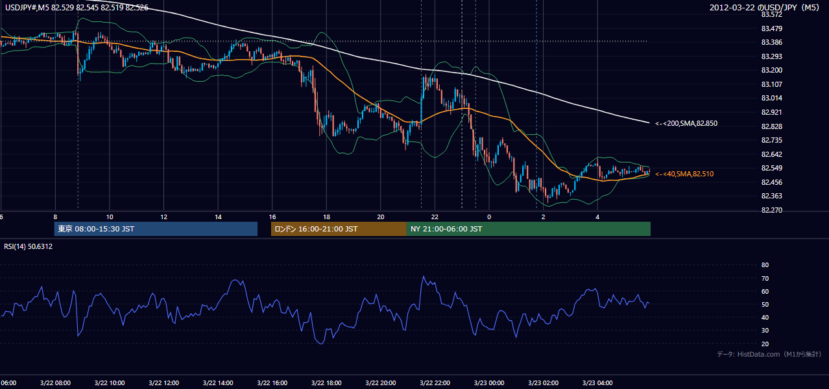Click the '3/22 08:00' bottom time label

pyautogui.click(x=54, y=383)
